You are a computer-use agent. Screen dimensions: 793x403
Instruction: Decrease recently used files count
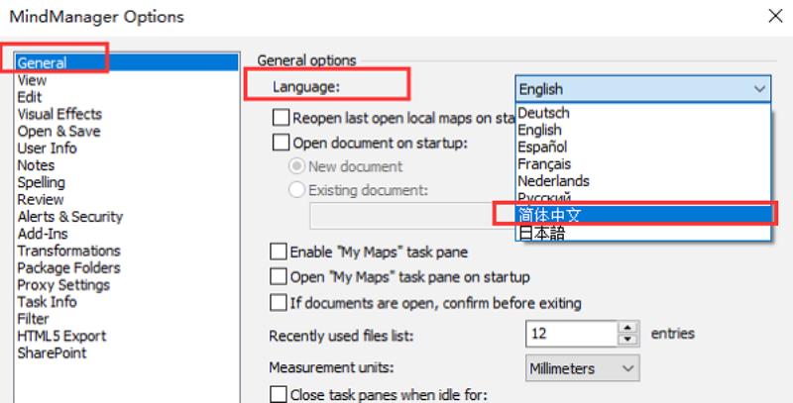click(628, 340)
